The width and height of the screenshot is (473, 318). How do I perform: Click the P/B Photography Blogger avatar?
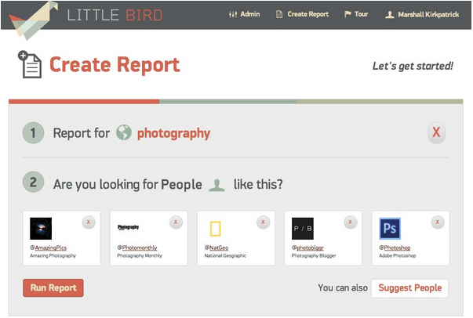303,229
